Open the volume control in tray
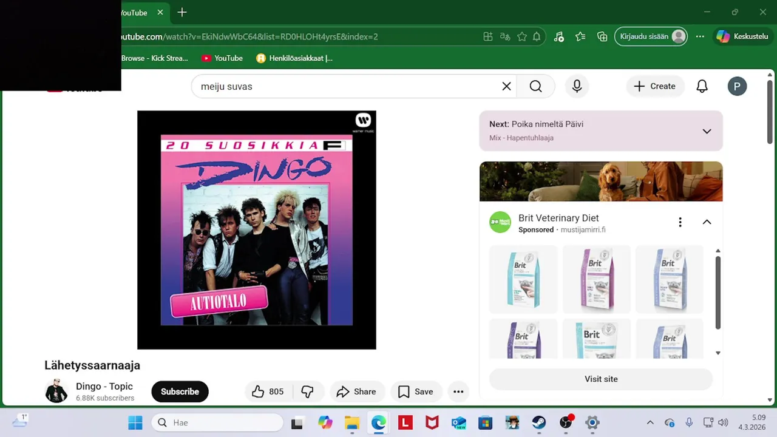This screenshot has height=437, width=777. [x=723, y=422]
